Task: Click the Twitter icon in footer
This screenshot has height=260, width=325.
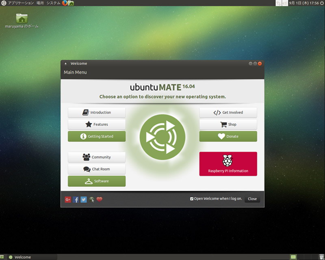Action: [84, 200]
